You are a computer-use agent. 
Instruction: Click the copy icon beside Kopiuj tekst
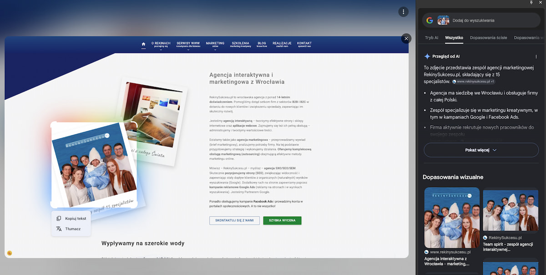point(59,219)
